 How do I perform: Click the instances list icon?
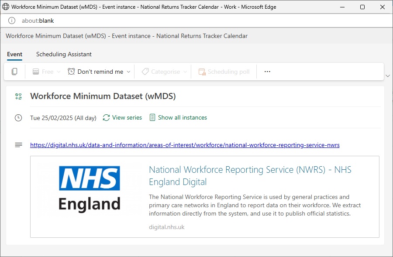pyautogui.click(x=152, y=117)
